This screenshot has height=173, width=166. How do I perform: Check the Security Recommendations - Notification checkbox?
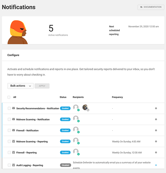9,108
